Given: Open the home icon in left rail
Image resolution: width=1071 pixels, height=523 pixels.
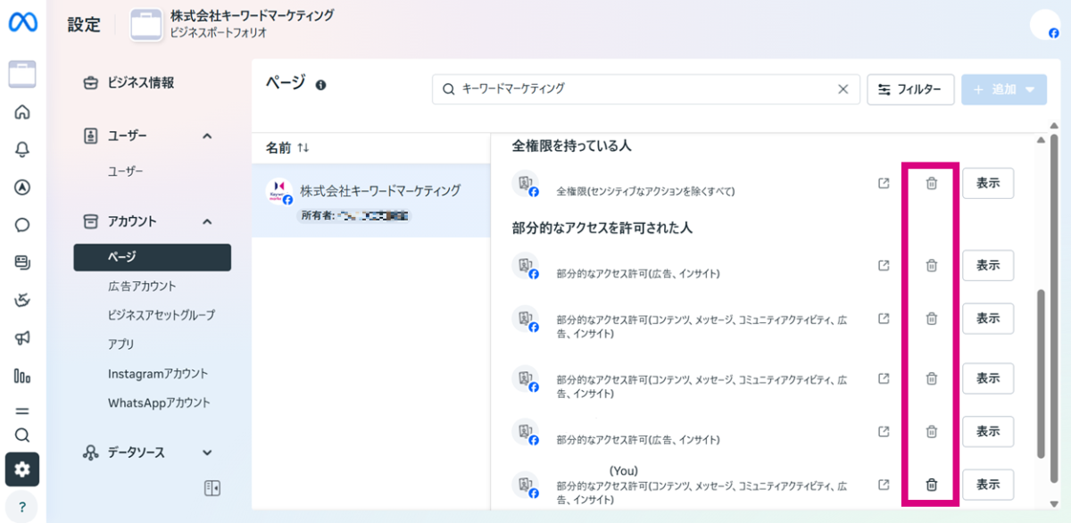Looking at the screenshot, I should point(22,112).
